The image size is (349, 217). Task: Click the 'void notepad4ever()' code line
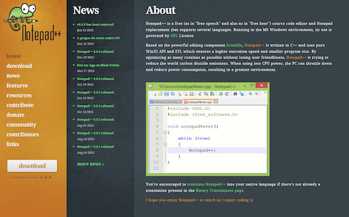pos(192,126)
